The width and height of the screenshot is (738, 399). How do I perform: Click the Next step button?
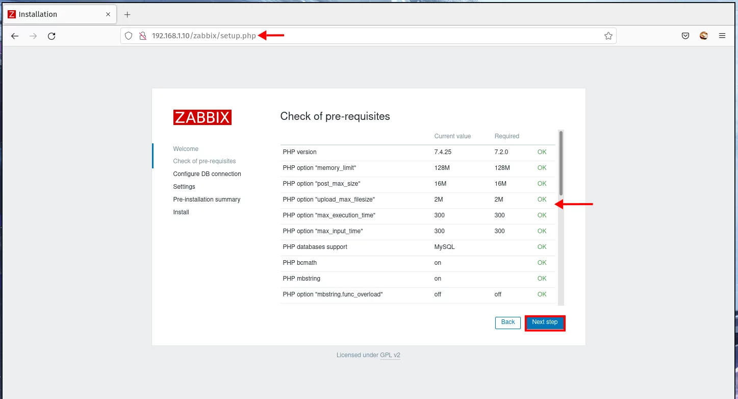[x=545, y=322]
